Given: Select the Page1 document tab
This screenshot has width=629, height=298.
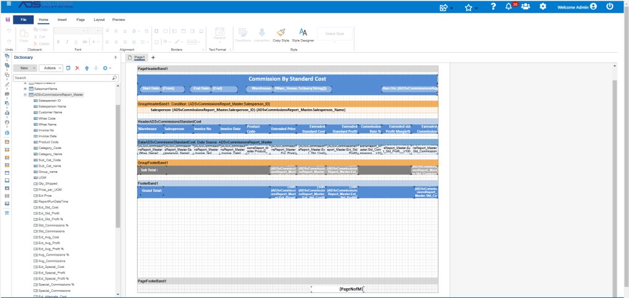Looking at the screenshot, I should [x=138, y=58].
